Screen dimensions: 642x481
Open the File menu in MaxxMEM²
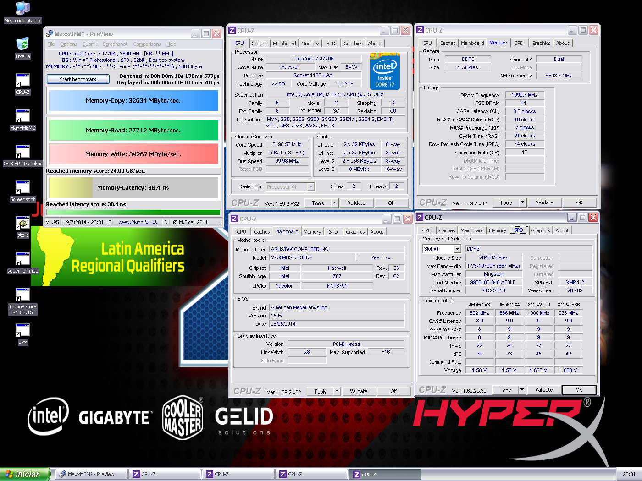(x=51, y=44)
